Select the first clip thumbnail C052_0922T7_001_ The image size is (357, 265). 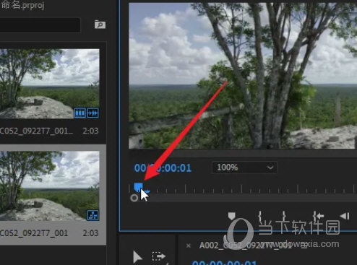[x=50, y=84]
